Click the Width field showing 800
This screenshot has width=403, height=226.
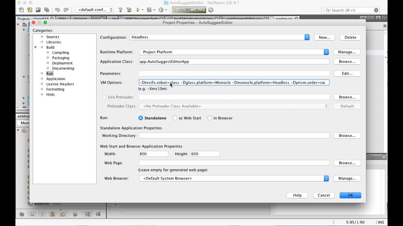click(x=154, y=154)
